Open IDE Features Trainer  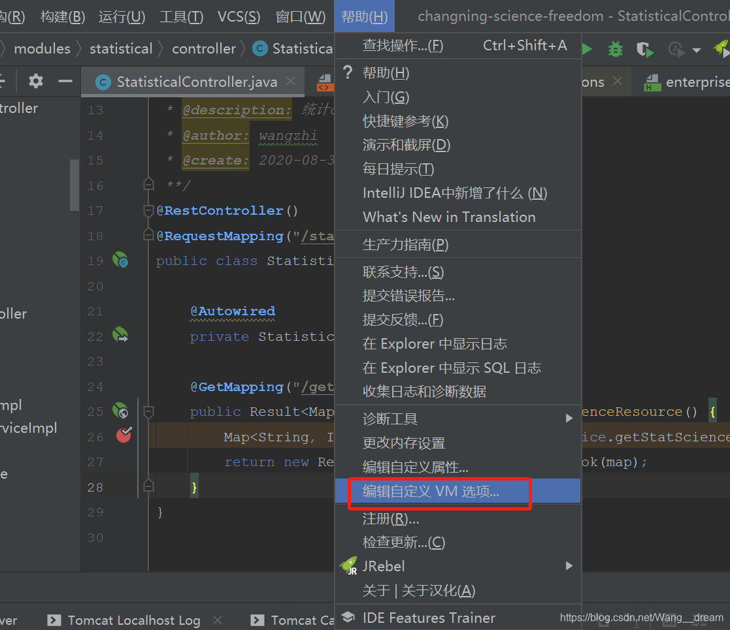tap(458, 618)
